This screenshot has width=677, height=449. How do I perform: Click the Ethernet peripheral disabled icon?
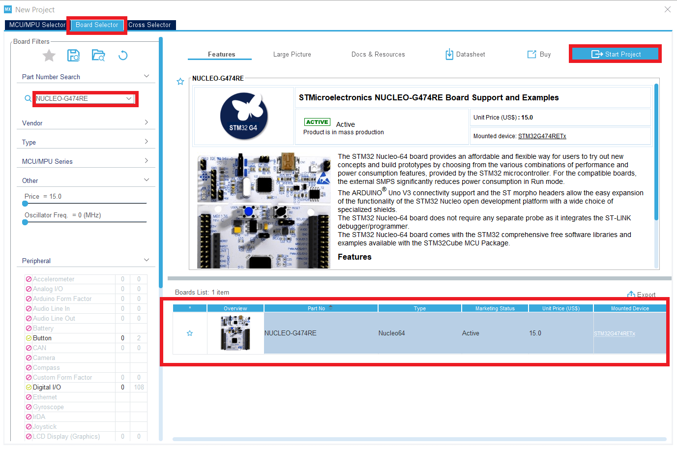pos(29,397)
